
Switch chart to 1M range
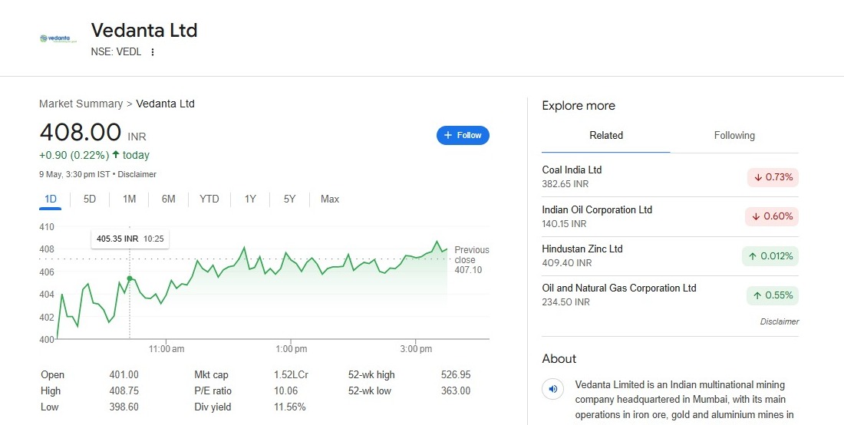click(x=129, y=199)
